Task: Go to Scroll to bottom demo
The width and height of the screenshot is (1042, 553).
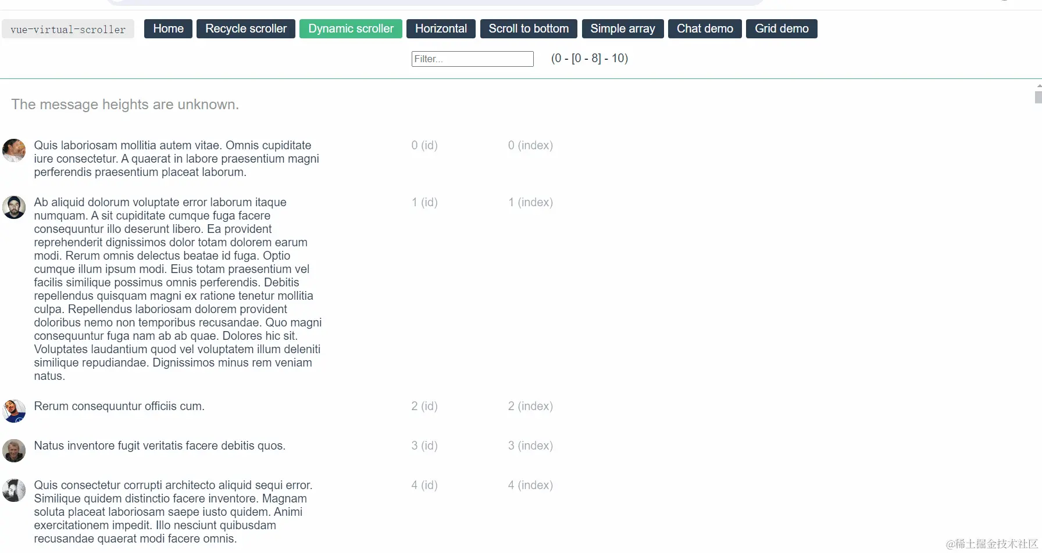Action: click(x=529, y=28)
